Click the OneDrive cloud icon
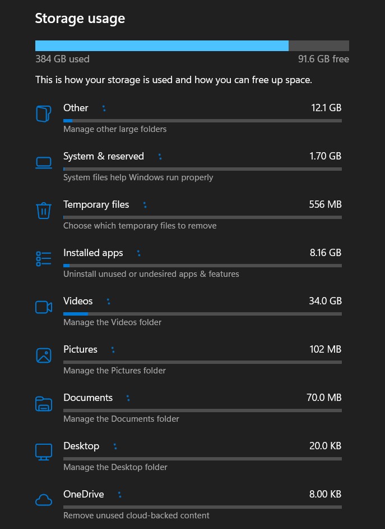Viewport: 385px width, 529px height. [x=44, y=500]
